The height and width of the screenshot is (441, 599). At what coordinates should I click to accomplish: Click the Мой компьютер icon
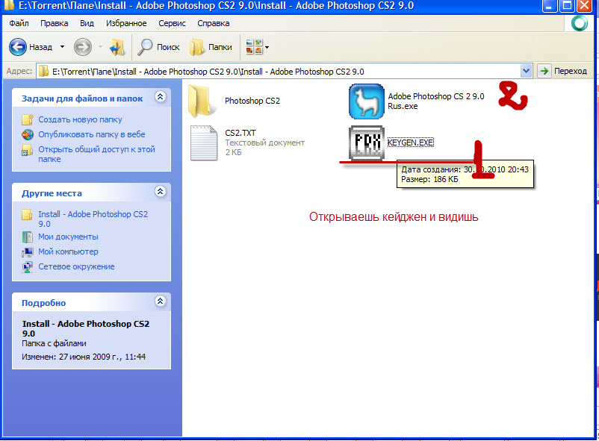click(28, 252)
